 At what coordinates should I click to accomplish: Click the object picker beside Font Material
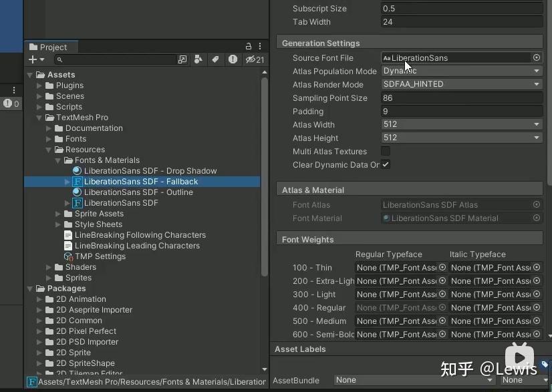click(537, 218)
